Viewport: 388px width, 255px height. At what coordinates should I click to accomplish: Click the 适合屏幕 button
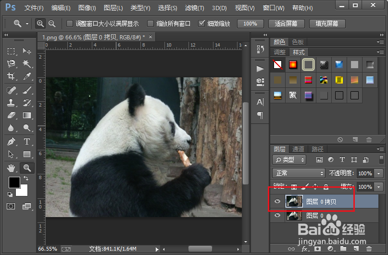(286, 24)
